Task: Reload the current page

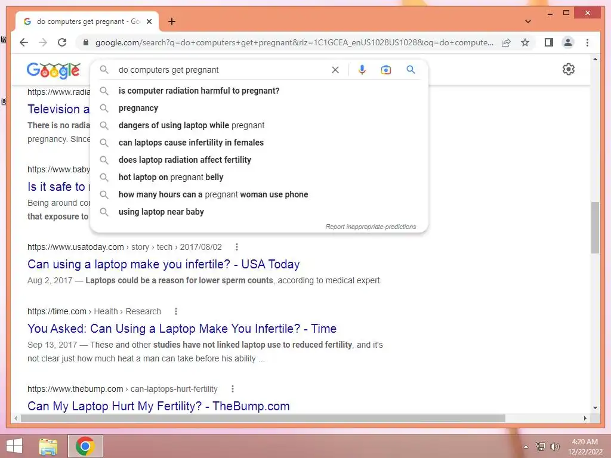Action: 62,42
